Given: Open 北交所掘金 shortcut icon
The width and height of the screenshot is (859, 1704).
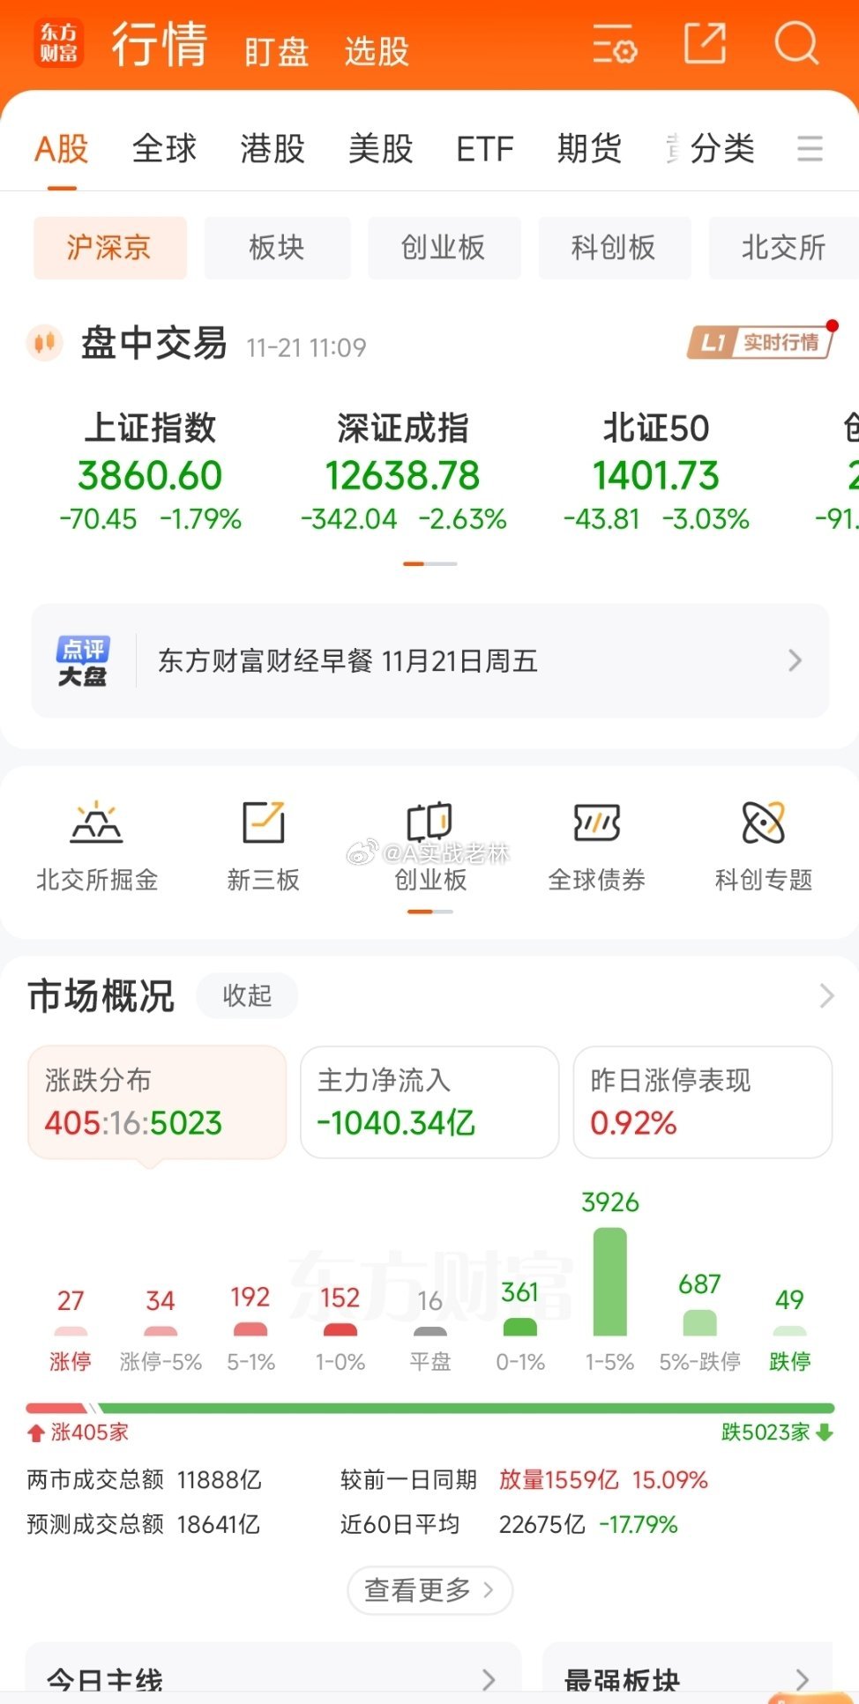Looking at the screenshot, I should click(x=97, y=823).
